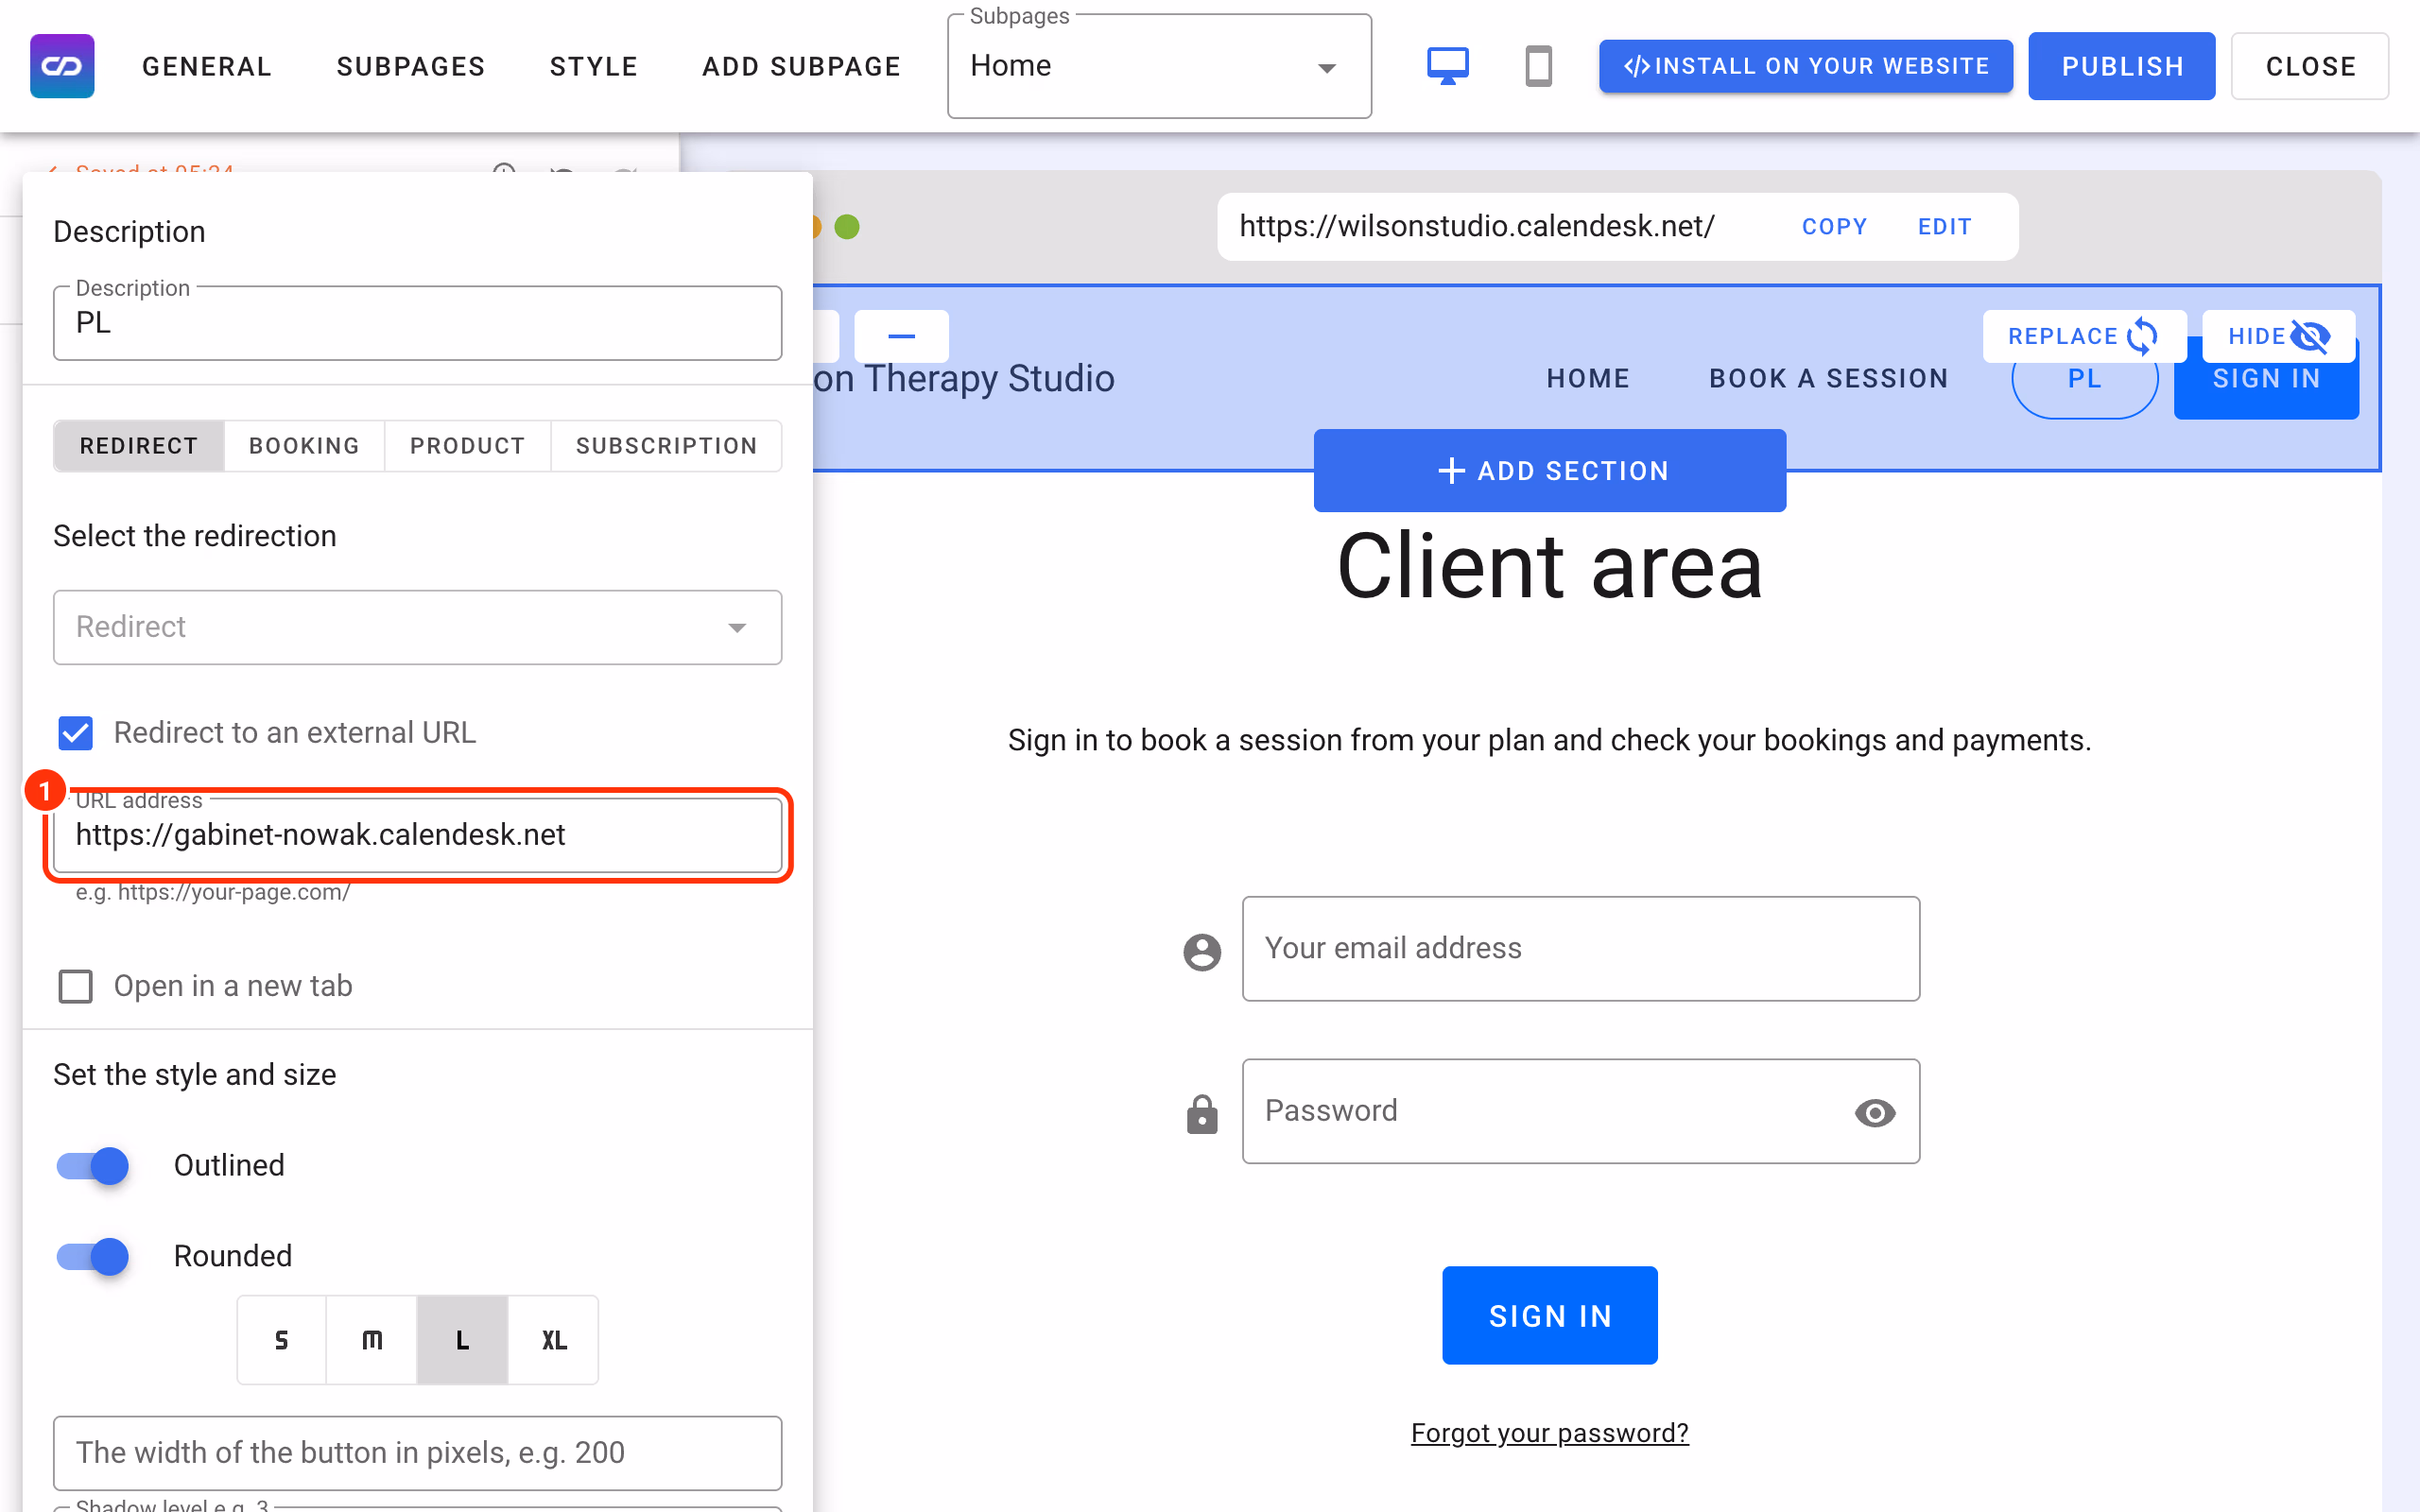The height and width of the screenshot is (1512, 2420).
Task: Enable Open in a new tab
Action: (x=76, y=986)
